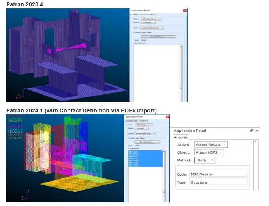Click scroll-up arrow in Patran 2024.1 sets list
Screen dimensions: 269x206
coord(164,152)
